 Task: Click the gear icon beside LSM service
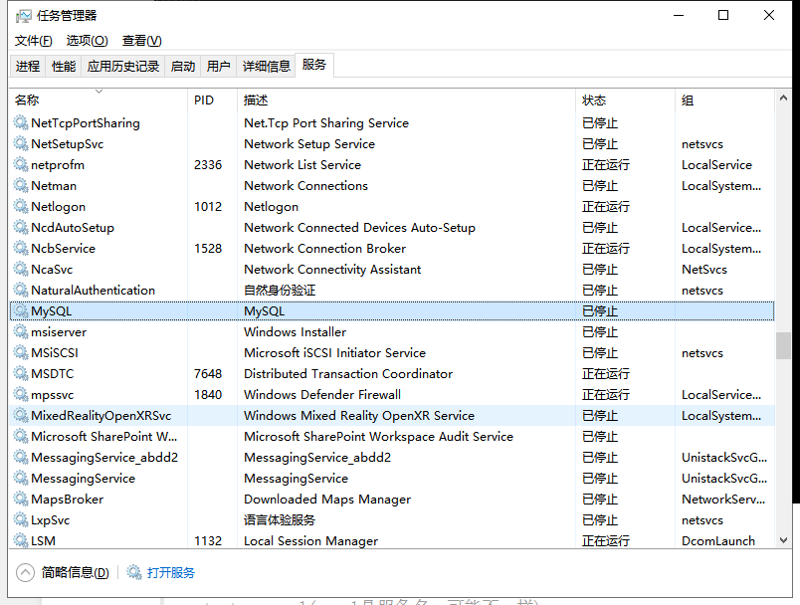21,540
